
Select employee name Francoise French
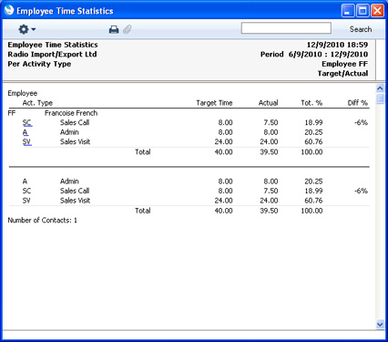[71, 113]
